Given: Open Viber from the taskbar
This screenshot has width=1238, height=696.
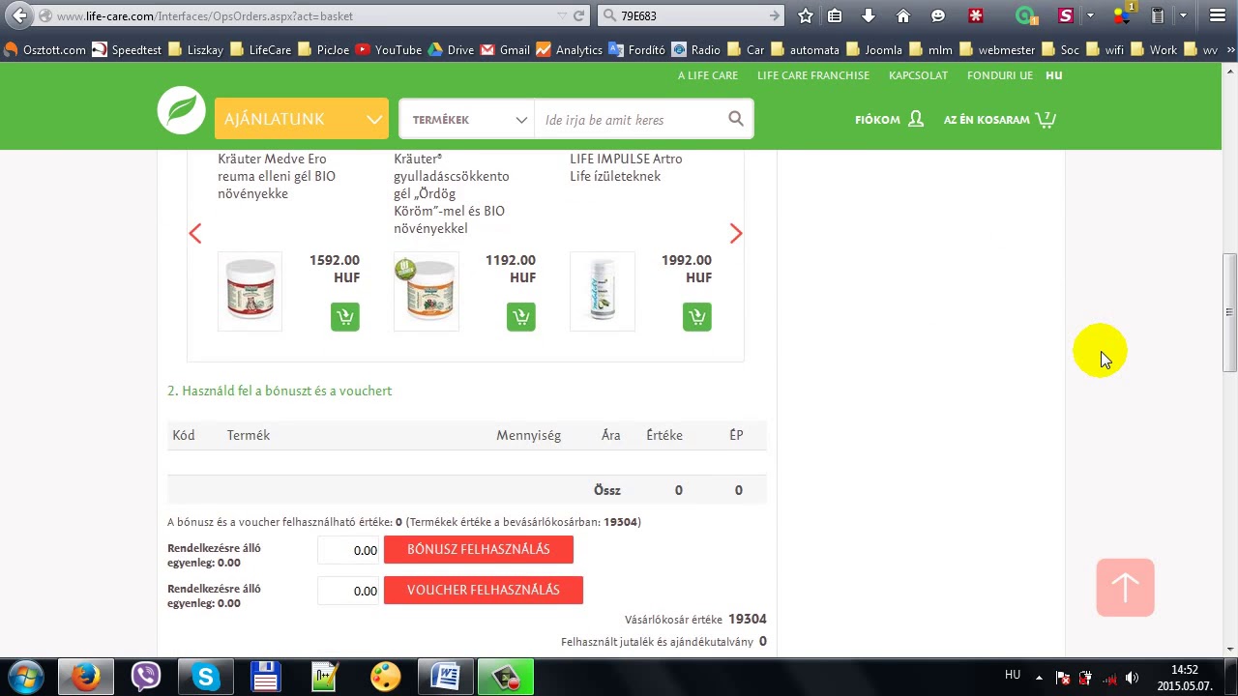Looking at the screenshot, I should click(x=146, y=677).
